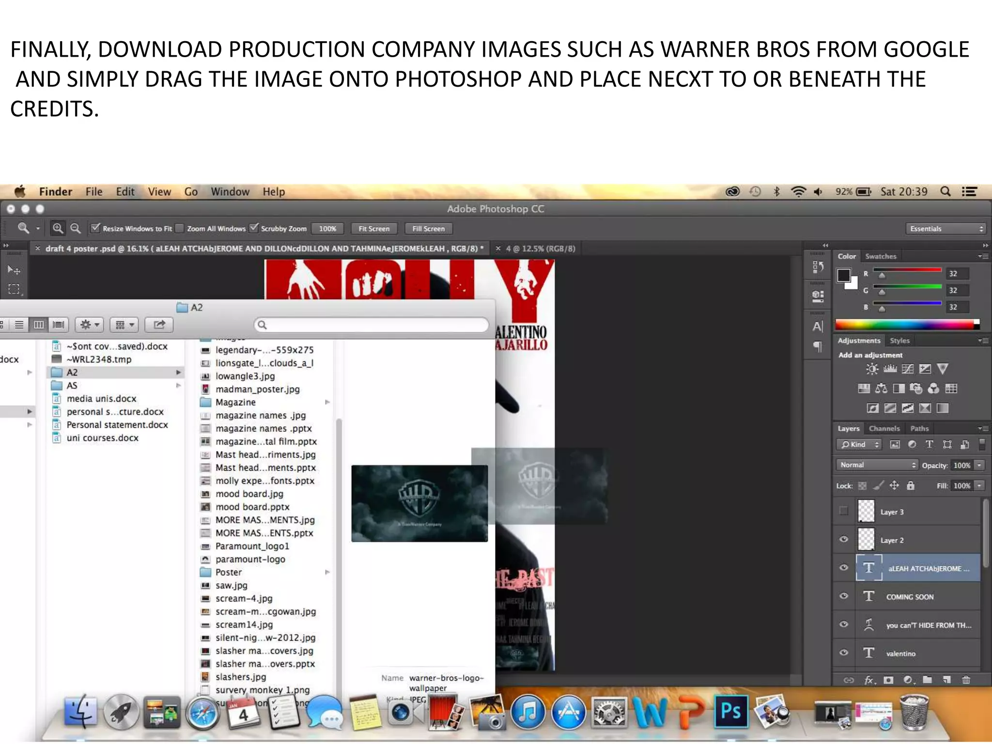Add a Vibrance adjustment
This screenshot has height=744, width=992.
point(942,369)
